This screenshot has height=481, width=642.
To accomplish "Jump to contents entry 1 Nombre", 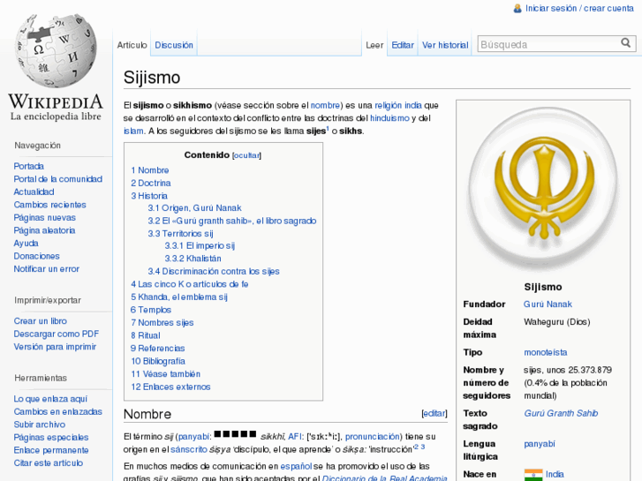I will [150, 170].
